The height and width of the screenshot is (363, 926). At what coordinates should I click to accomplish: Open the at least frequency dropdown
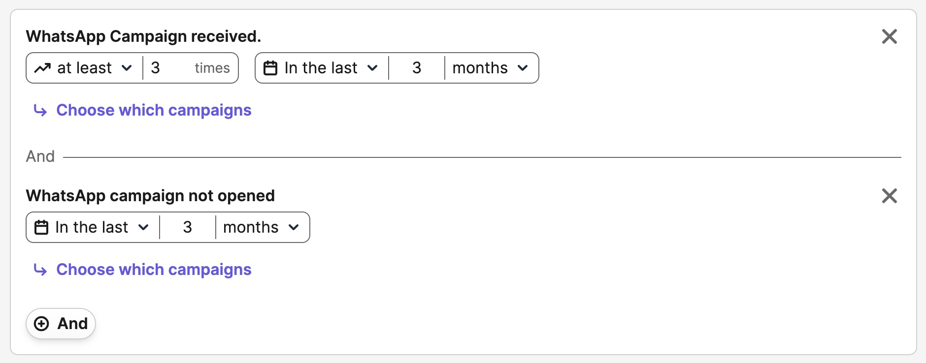(x=94, y=68)
